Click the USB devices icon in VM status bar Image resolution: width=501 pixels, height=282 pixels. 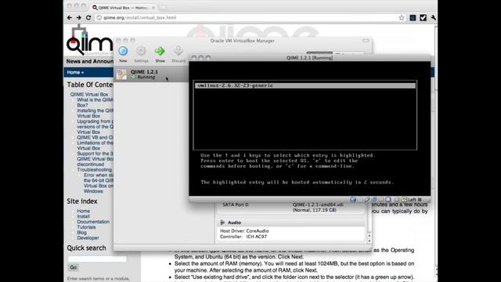click(367, 200)
